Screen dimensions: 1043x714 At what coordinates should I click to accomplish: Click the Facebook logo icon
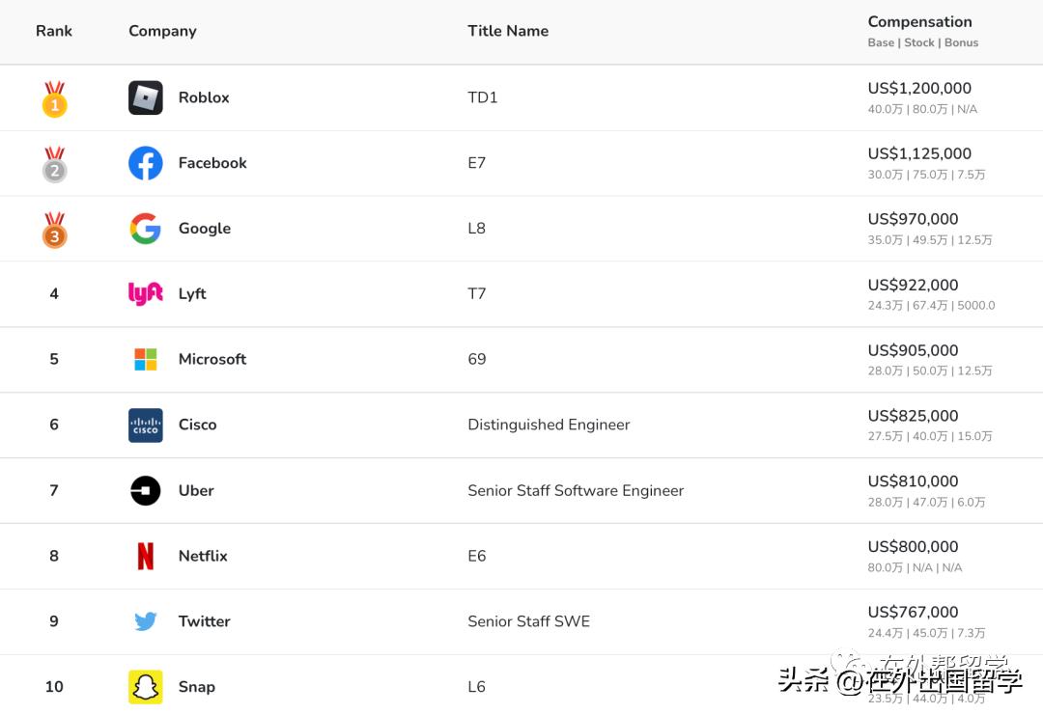click(x=146, y=163)
